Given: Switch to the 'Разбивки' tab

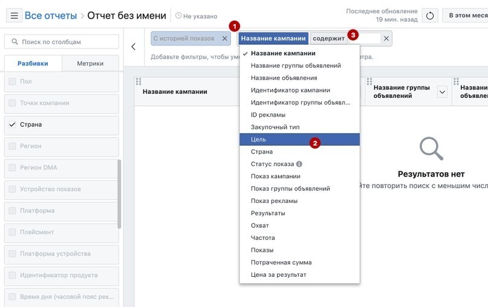Looking at the screenshot, I should click(33, 63).
